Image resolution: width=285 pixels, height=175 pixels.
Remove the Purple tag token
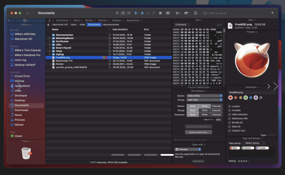click(262, 148)
